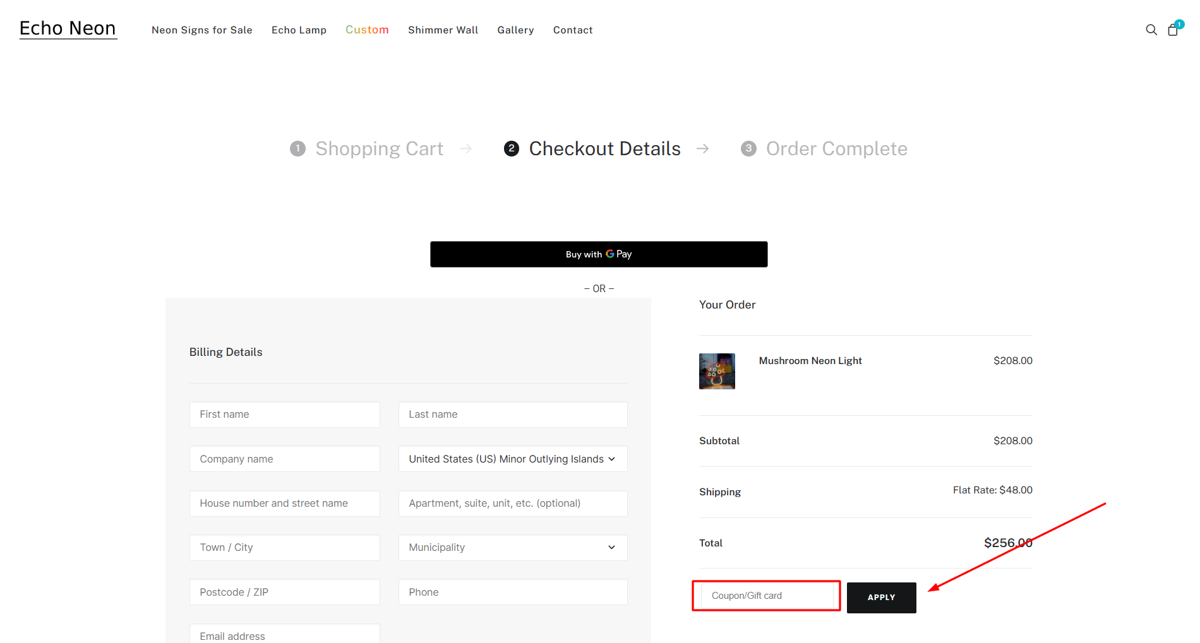Open Shimmer Wall menu item
Screen dimensions: 1200x643
pos(443,30)
